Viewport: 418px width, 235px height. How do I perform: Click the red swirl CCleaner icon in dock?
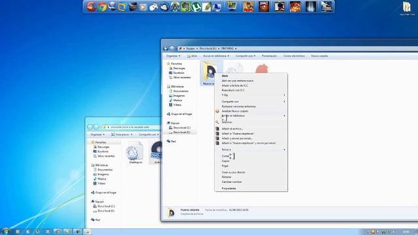[x=91, y=7]
